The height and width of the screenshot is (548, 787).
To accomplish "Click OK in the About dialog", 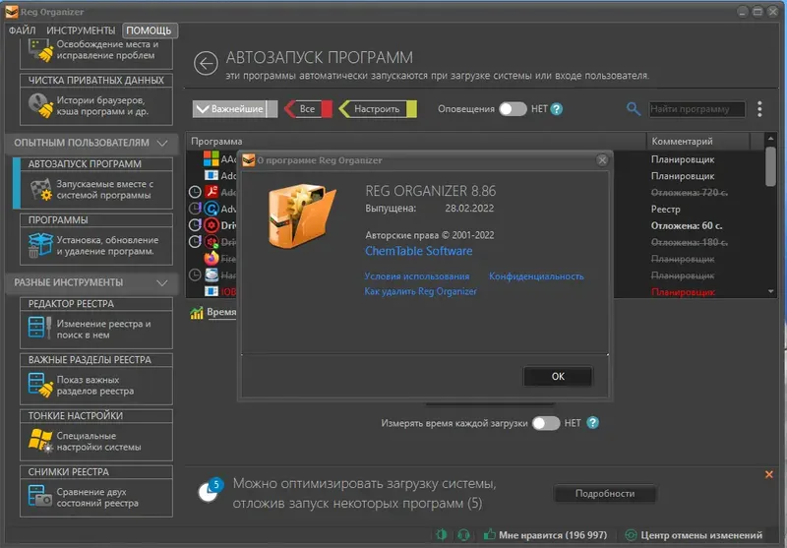I will click(x=558, y=377).
